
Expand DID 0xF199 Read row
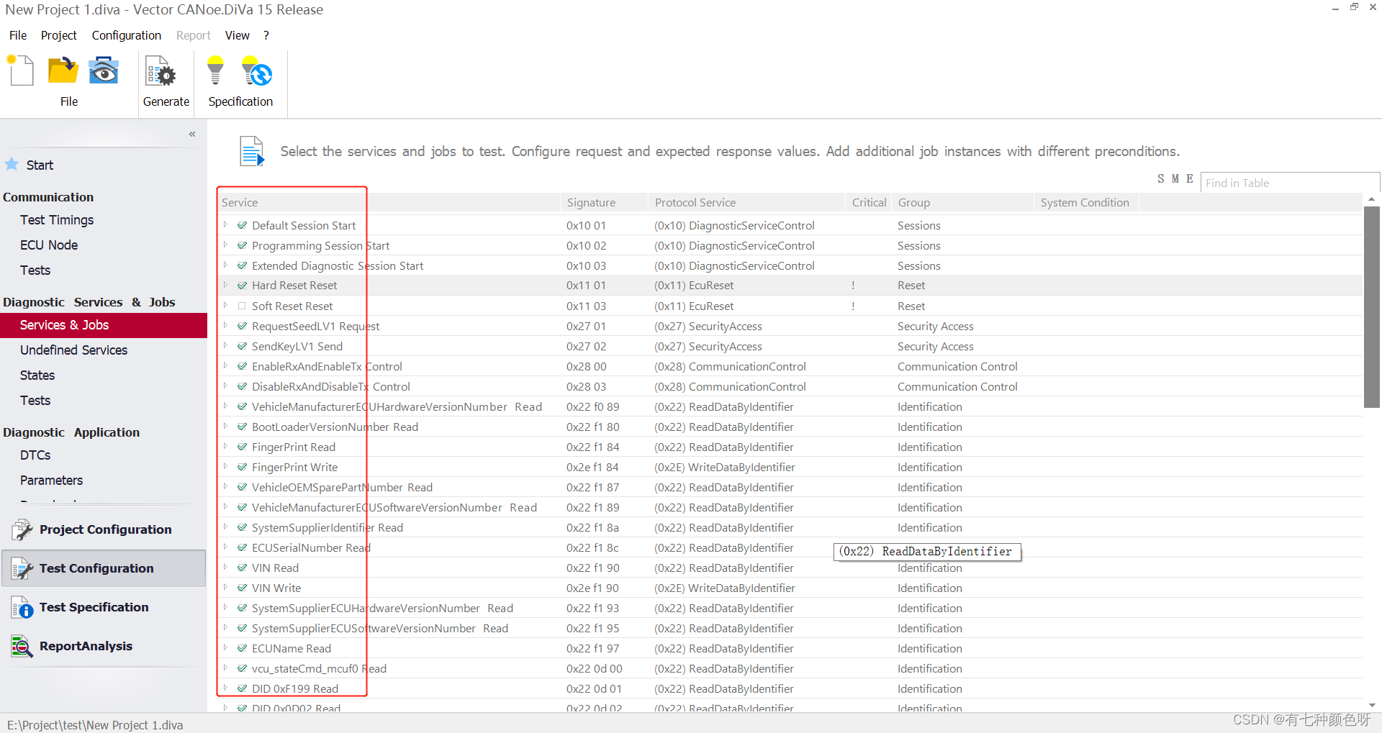pyautogui.click(x=225, y=688)
